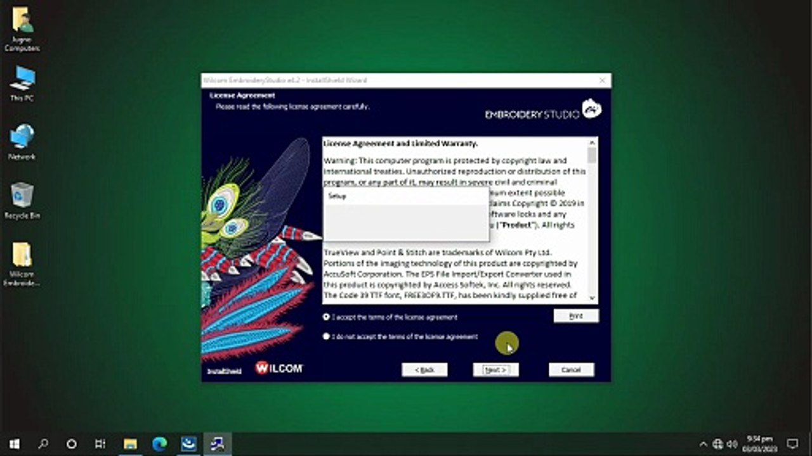Open the taskbar clock and date
Image resolution: width=812 pixels, height=456 pixels.
[761, 444]
